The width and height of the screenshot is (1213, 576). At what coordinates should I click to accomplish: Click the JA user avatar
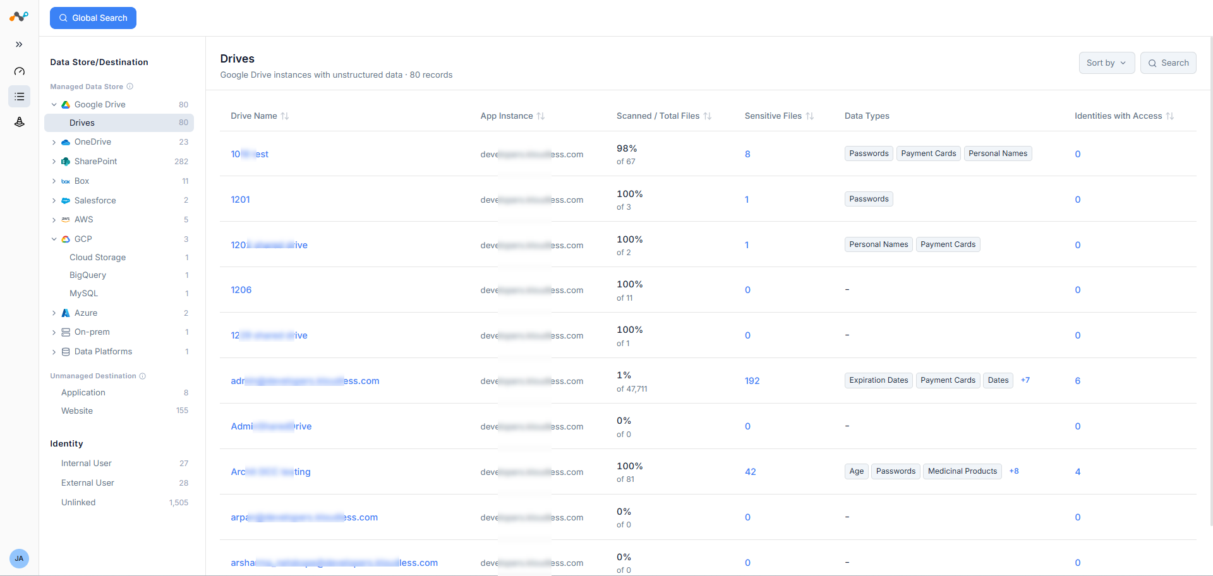19,558
